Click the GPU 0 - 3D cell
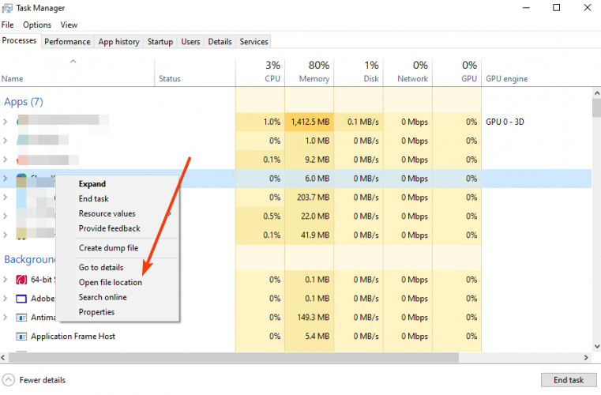Image resolution: width=601 pixels, height=395 pixels. (x=505, y=122)
